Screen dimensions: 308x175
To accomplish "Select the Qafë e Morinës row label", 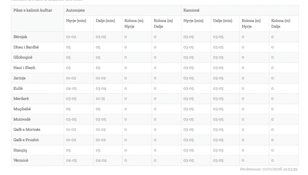I will [x=27, y=130].
